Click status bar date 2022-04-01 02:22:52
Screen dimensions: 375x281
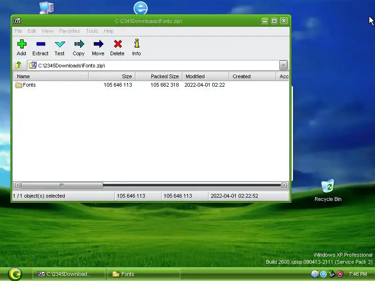234,196
